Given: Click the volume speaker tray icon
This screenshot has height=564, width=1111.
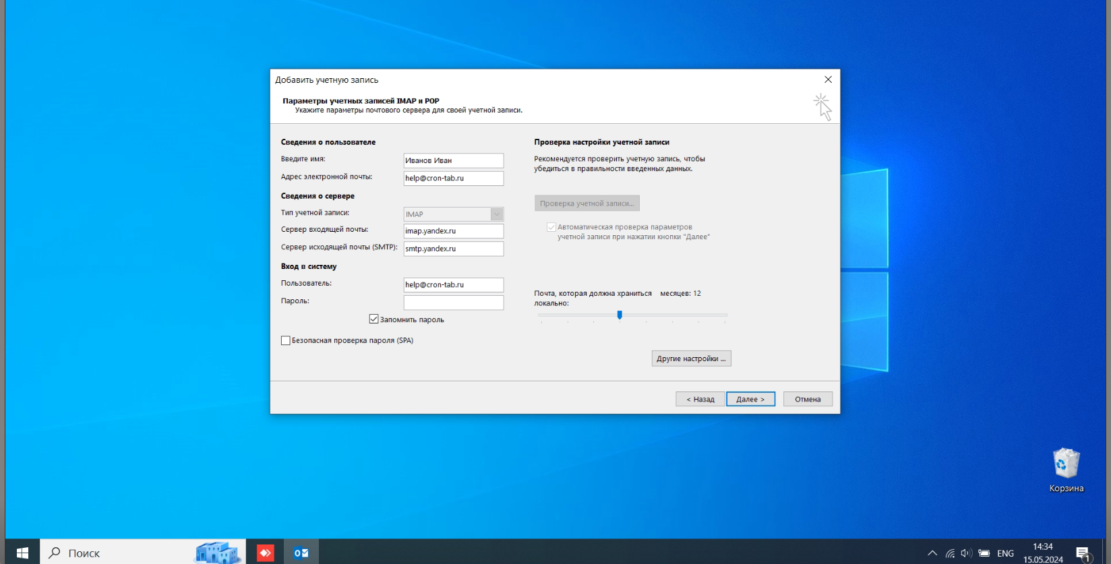Looking at the screenshot, I should (x=966, y=553).
